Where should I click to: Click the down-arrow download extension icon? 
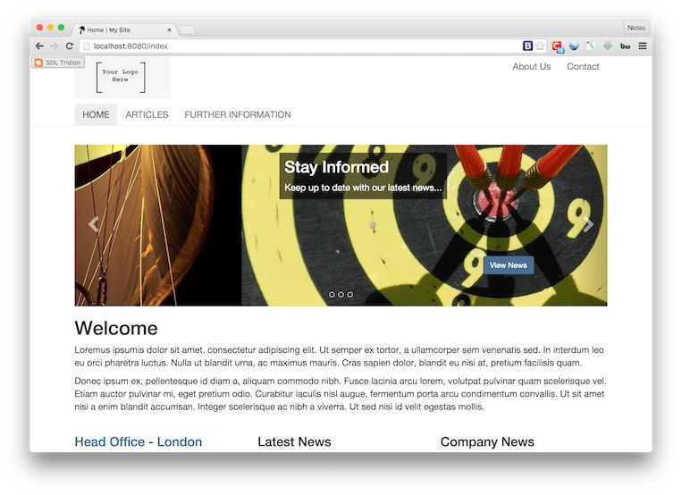[x=608, y=46]
